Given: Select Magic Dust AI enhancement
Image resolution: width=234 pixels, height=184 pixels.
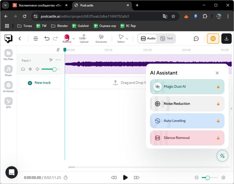Looking at the screenshot, I should 187,87.
